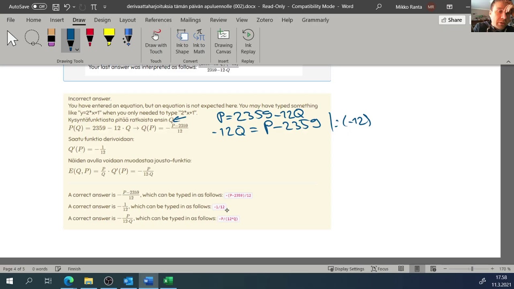This screenshot has width=514, height=289.
Task: Open the Windows Start menu
Action: (10, 281)
